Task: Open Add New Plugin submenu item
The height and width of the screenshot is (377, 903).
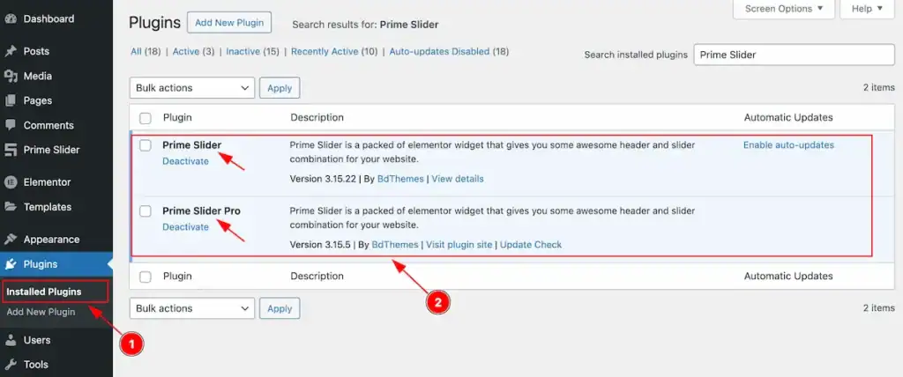Action: pyautogui.click(x=41, y=312)
